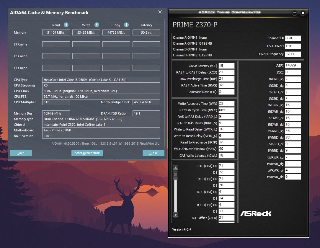Click the IO-L (CHA) D1 field showing 14
This screenshot has width=320, height=248.
(x=226, y=198)
